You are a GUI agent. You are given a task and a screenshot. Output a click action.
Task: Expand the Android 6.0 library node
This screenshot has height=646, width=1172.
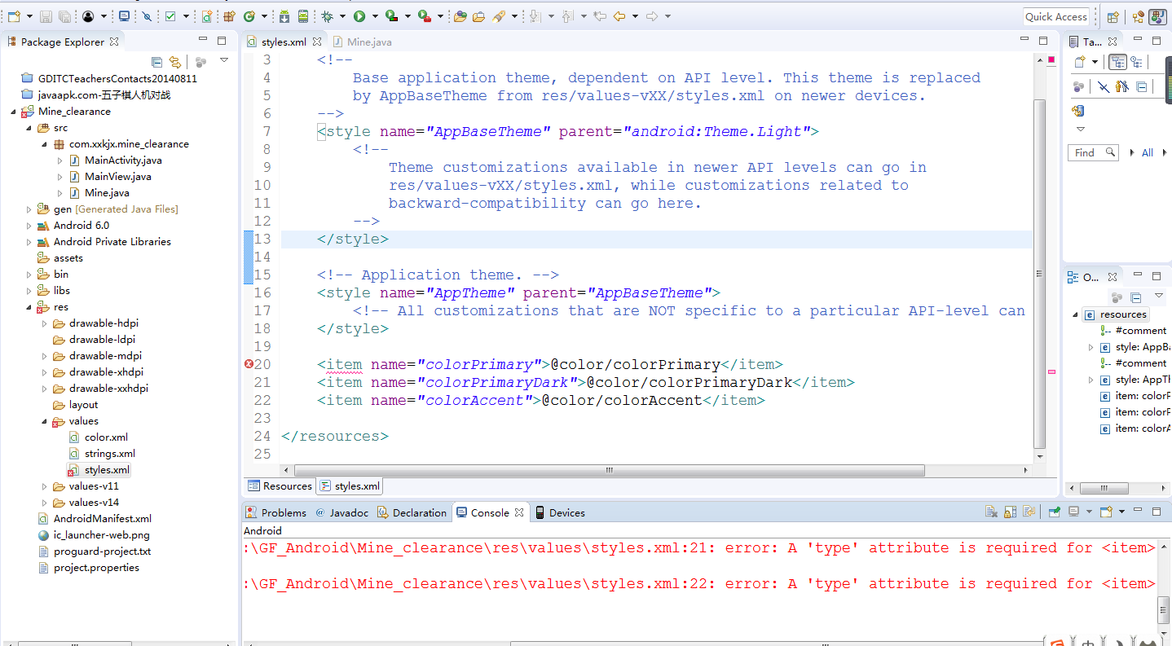tap(29, 226)
